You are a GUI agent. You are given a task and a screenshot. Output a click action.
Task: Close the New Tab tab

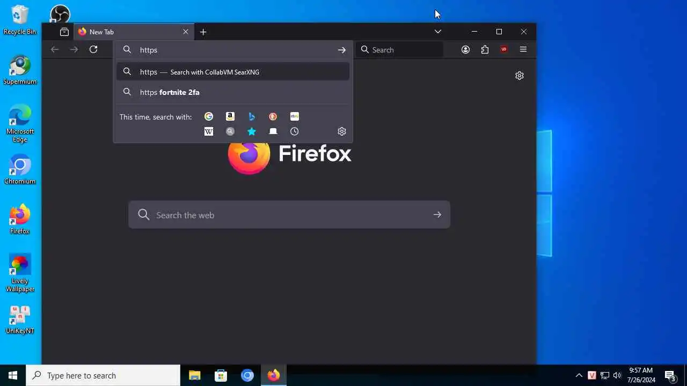186,32
